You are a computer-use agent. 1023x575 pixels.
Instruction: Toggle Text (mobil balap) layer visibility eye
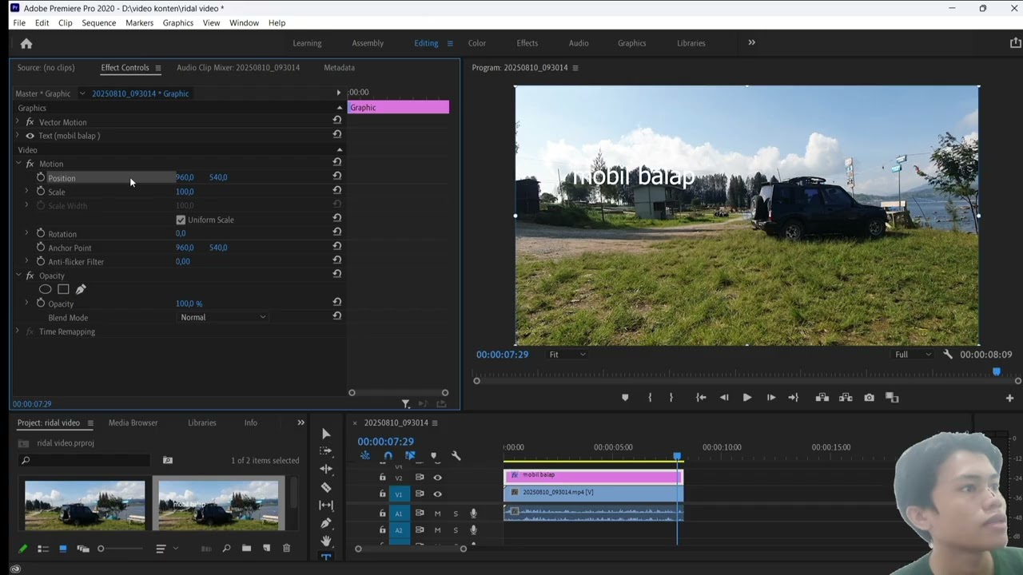[30, 136]
